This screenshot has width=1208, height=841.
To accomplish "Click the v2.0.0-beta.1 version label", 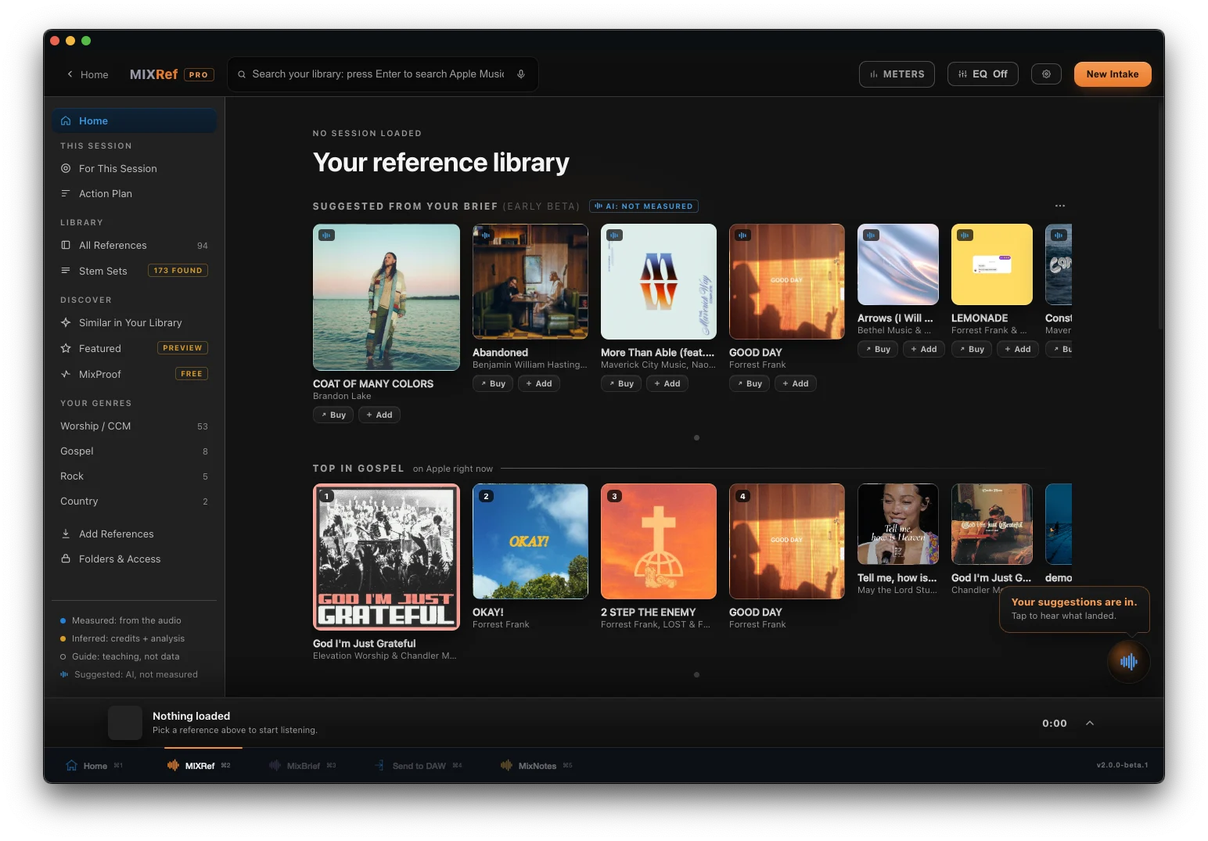I will pyautogui.click(x=1122, y=765).
